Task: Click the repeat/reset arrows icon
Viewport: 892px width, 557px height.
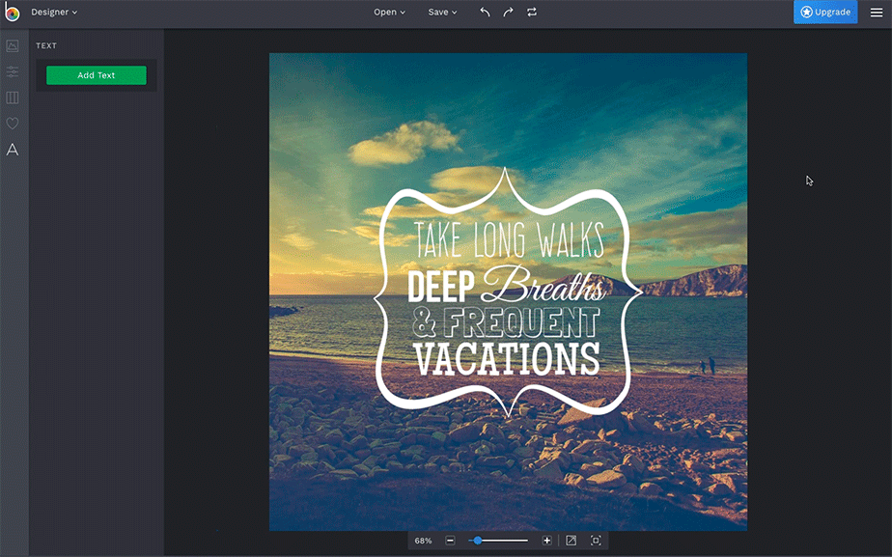Action: pyautogui.click(x=532, y=12)
